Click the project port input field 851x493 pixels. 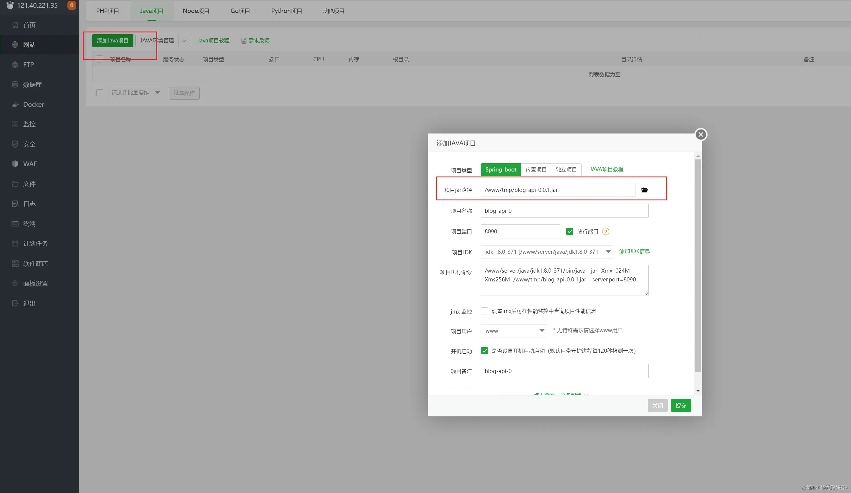(x=520, y=231)
